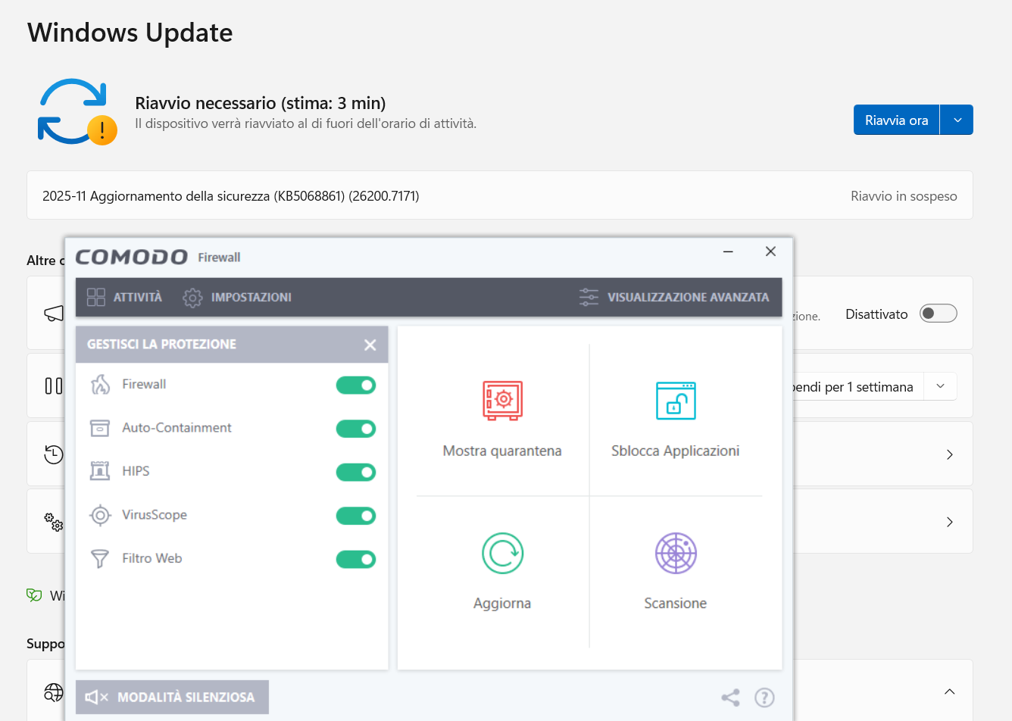
Task: Expand the advanced options row chevron
Action: (950, 522)
